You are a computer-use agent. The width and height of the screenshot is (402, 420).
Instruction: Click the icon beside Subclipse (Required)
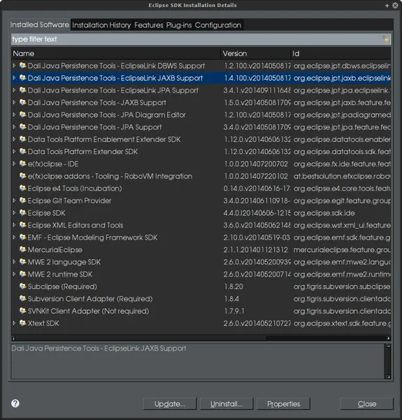(23, 286)
